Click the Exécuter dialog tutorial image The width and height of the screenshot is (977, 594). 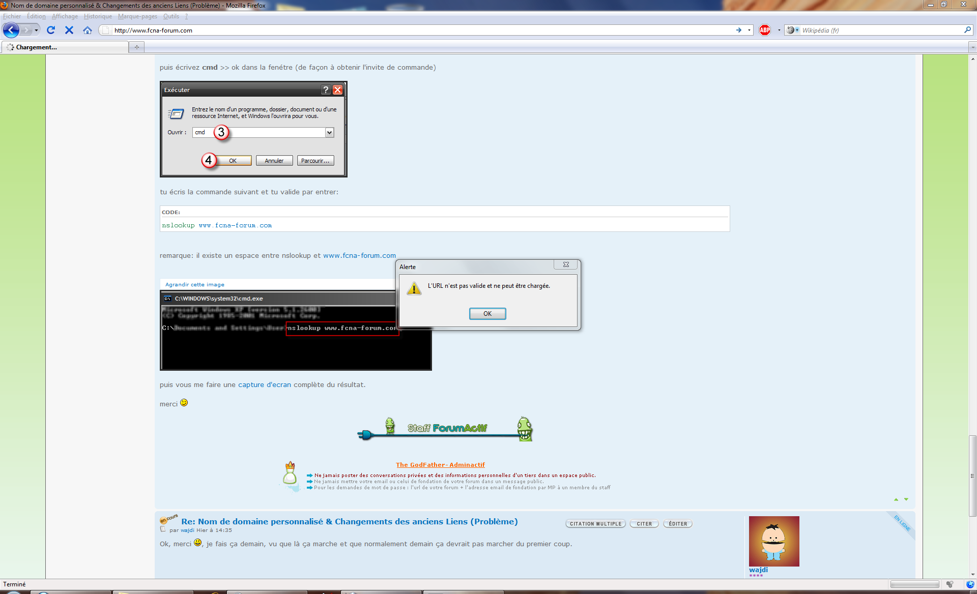(x=253, y=129)
